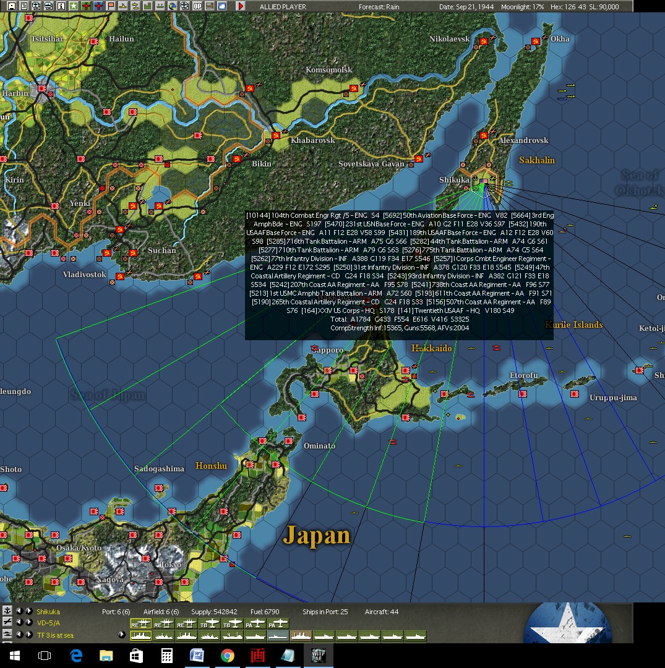Click the Japanese base icon at Harbin

pos(41,88)
